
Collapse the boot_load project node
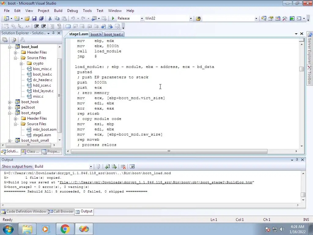(x=9, y=47)
